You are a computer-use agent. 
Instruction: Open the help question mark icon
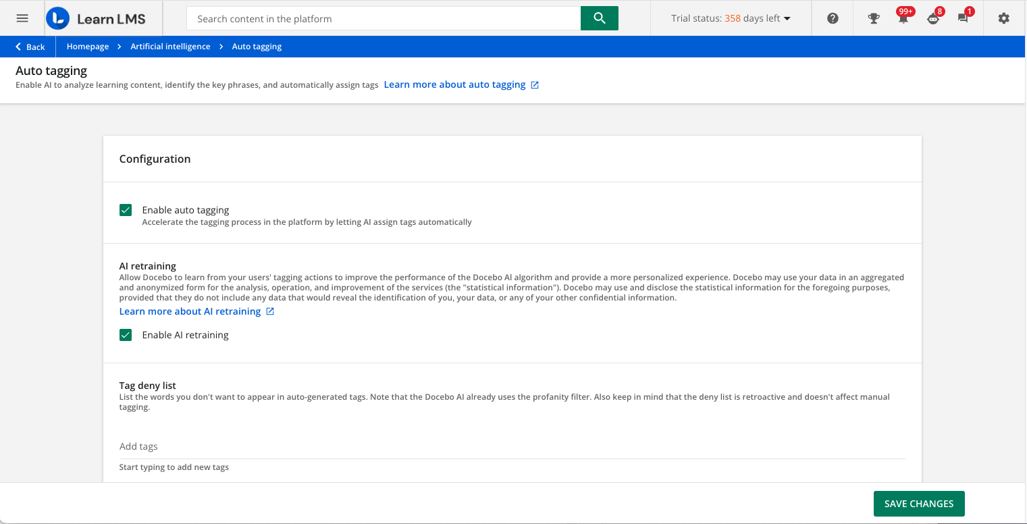click(833, 19)
